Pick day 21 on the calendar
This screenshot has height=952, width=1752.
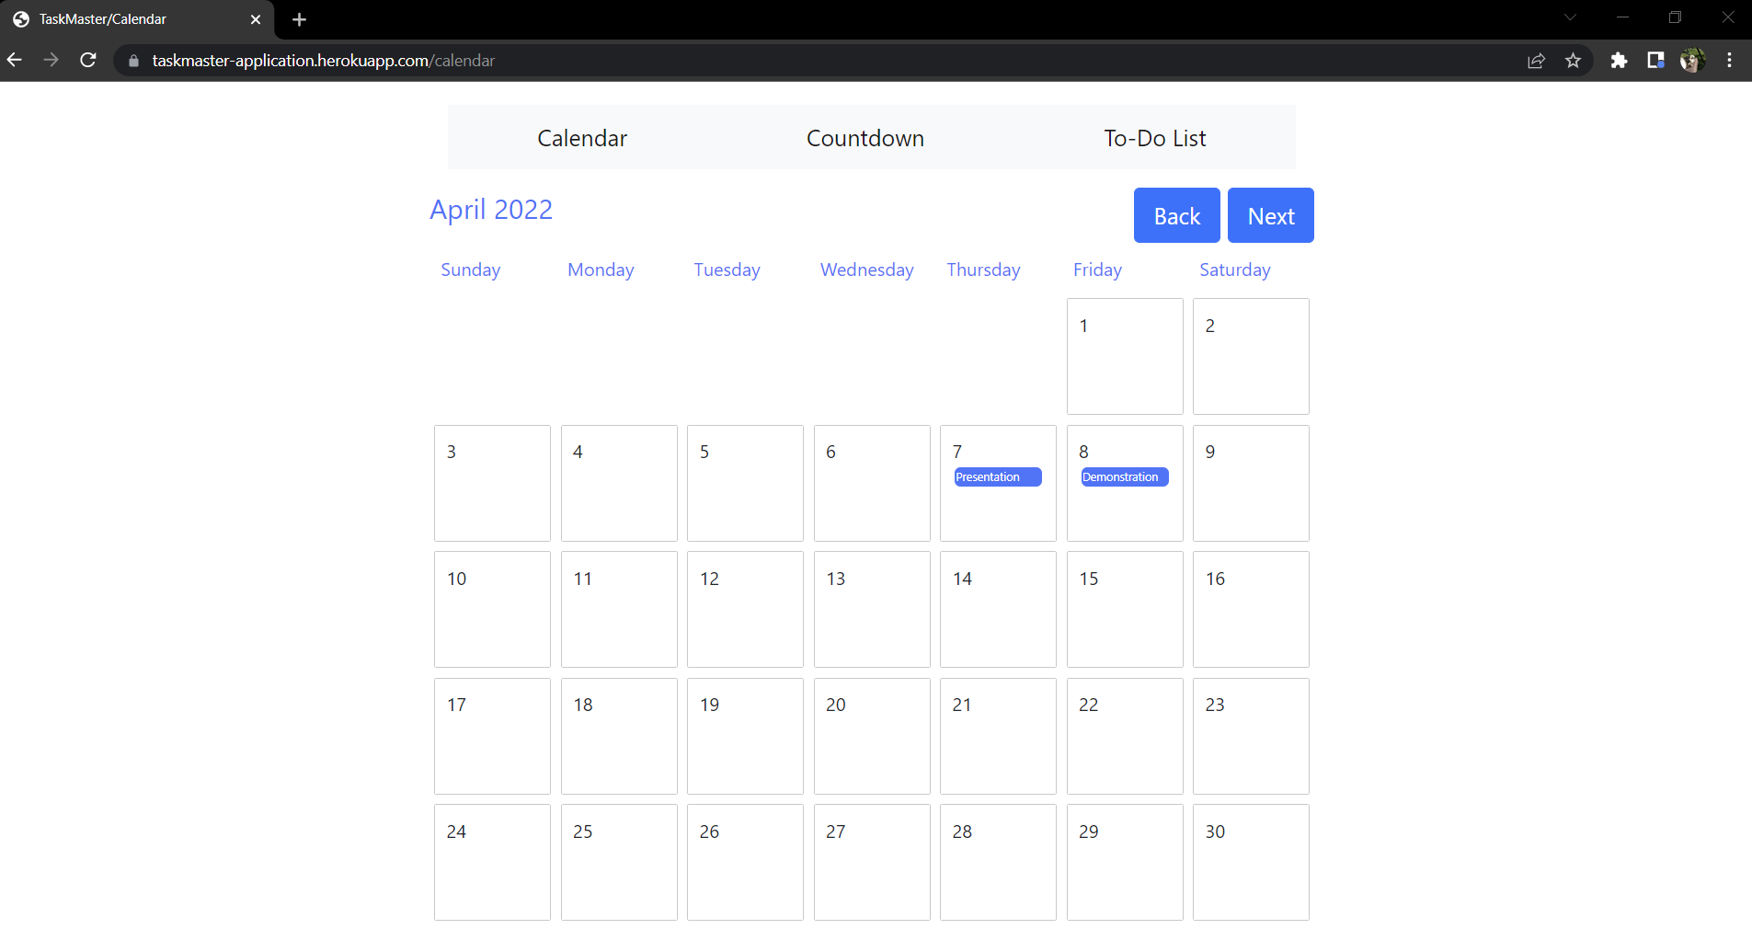(998, 736)
